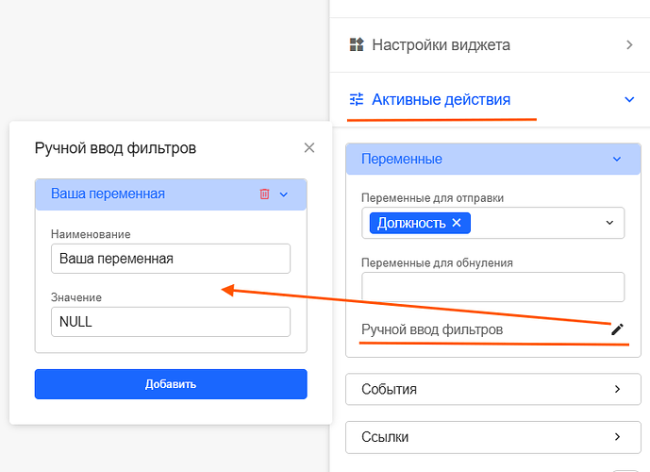Close the manual filter input dialog
This screenshot has width=650, height=472.
click(309, 147)
